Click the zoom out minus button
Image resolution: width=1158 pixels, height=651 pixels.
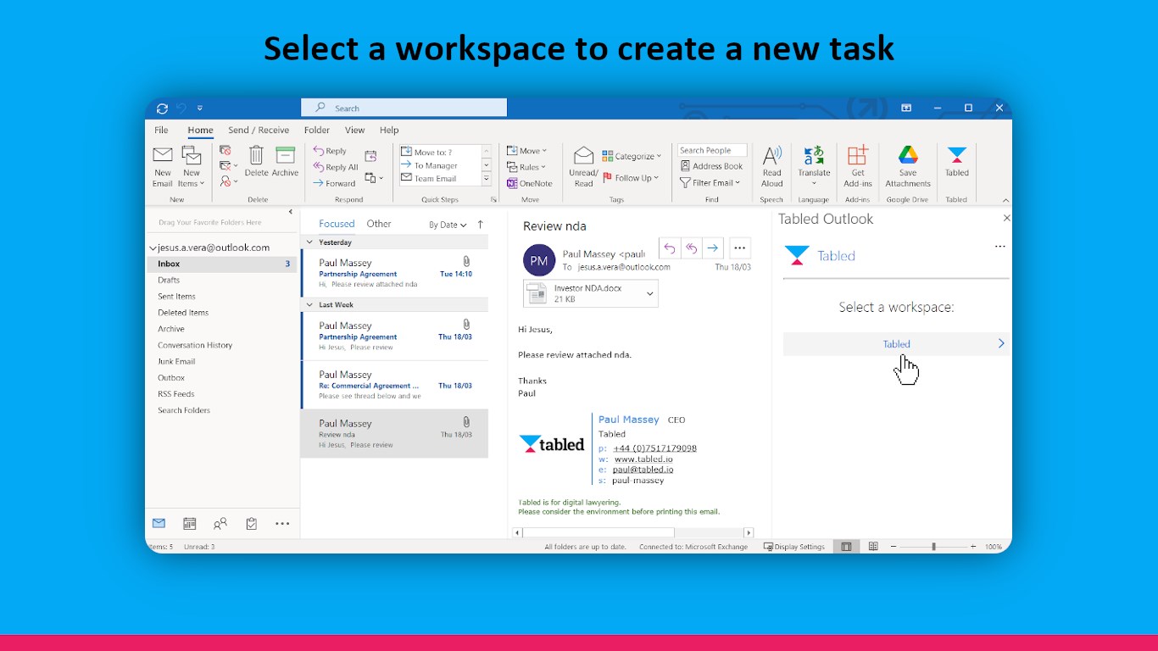pos(893,547)
